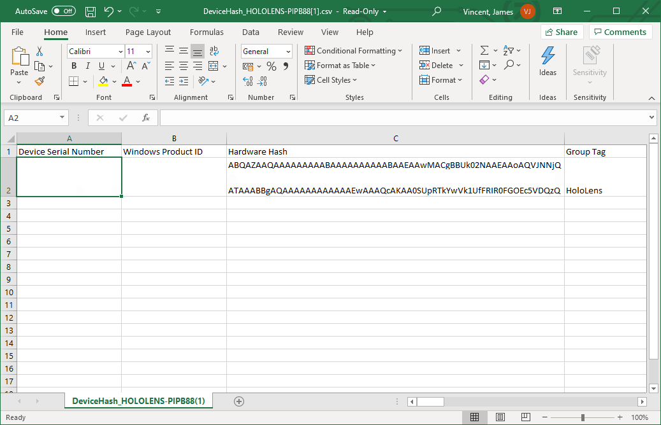The image size is (661, 425).
Task: Select the DeviceHash_HOLOLENS-PIPB88(1) sheet tab
Action: point(138,401)
